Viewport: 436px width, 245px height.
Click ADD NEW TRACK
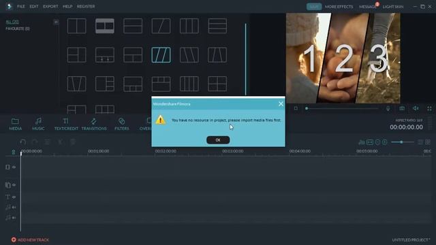pyautogui.click(x=30, y=240)
